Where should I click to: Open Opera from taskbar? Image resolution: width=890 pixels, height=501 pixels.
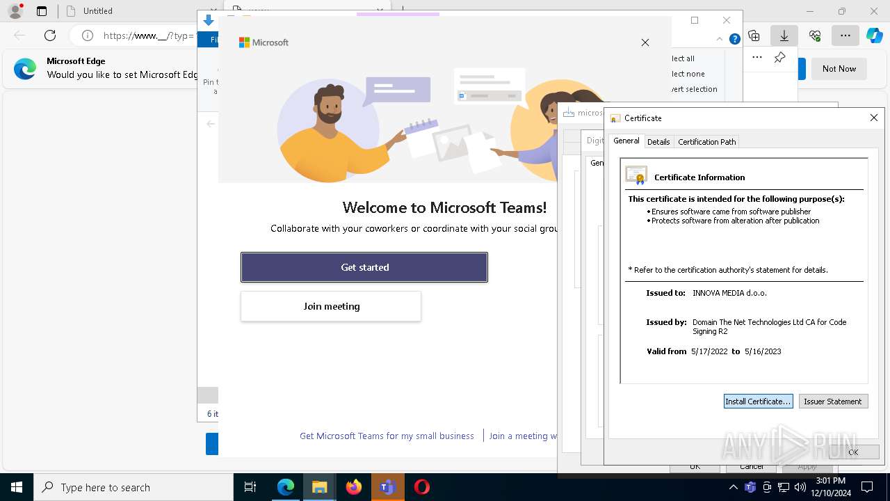point(421,487)
